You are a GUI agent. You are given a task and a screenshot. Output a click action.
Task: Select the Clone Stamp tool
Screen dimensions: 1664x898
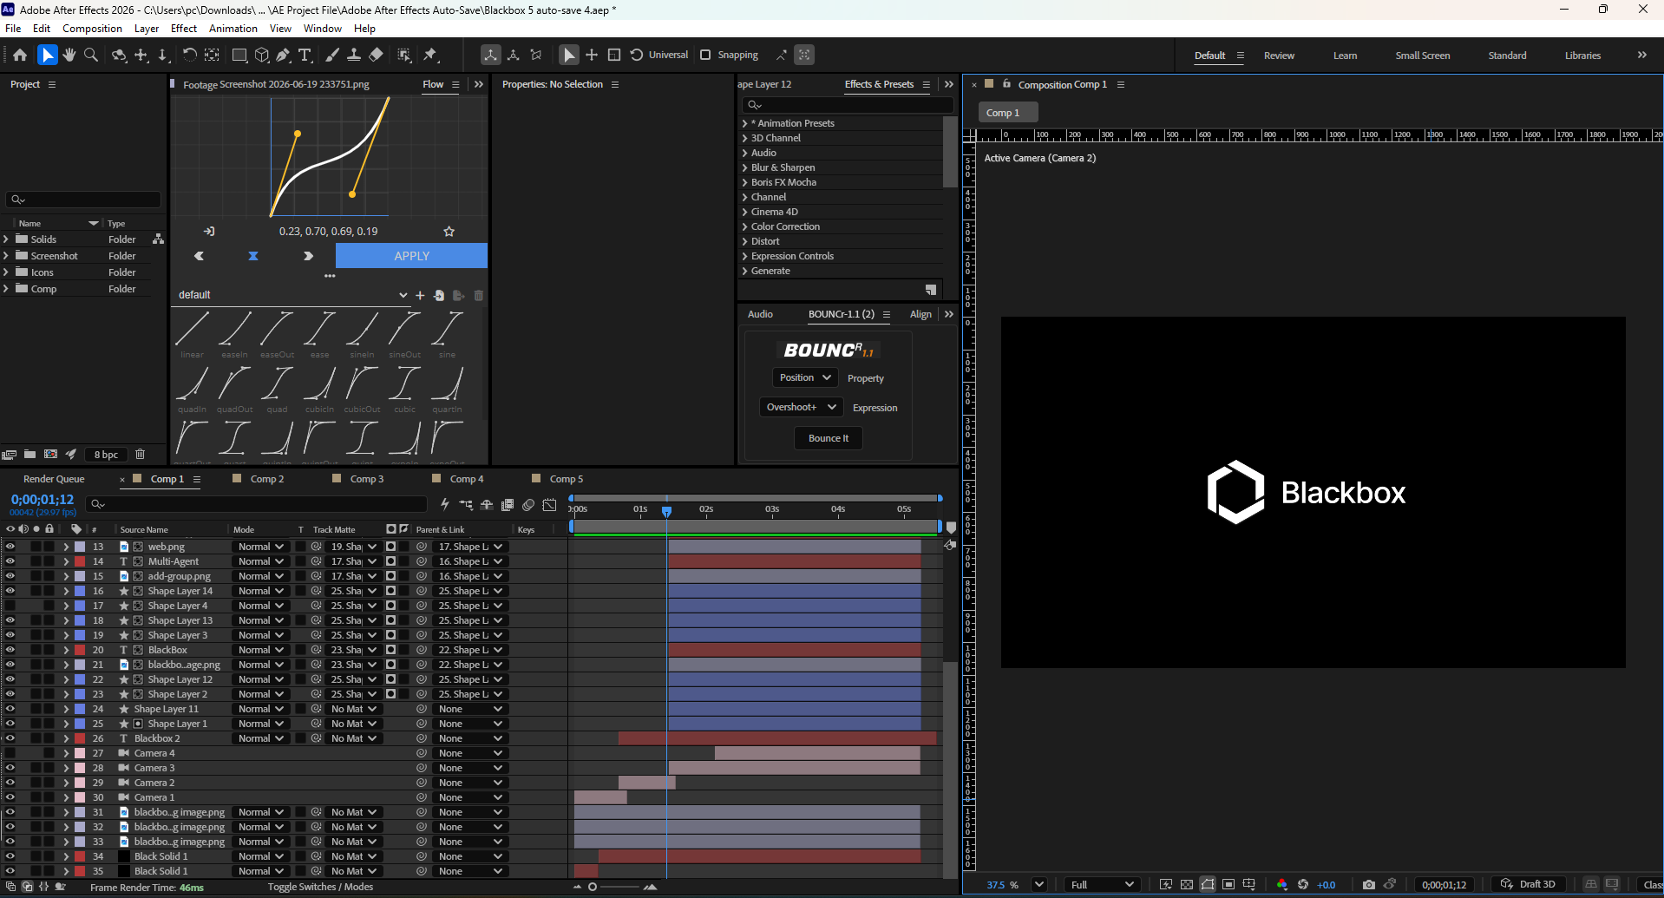point(354,55)
